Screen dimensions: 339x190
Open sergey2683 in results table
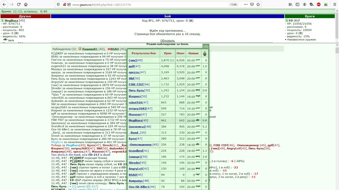point(137,109)
